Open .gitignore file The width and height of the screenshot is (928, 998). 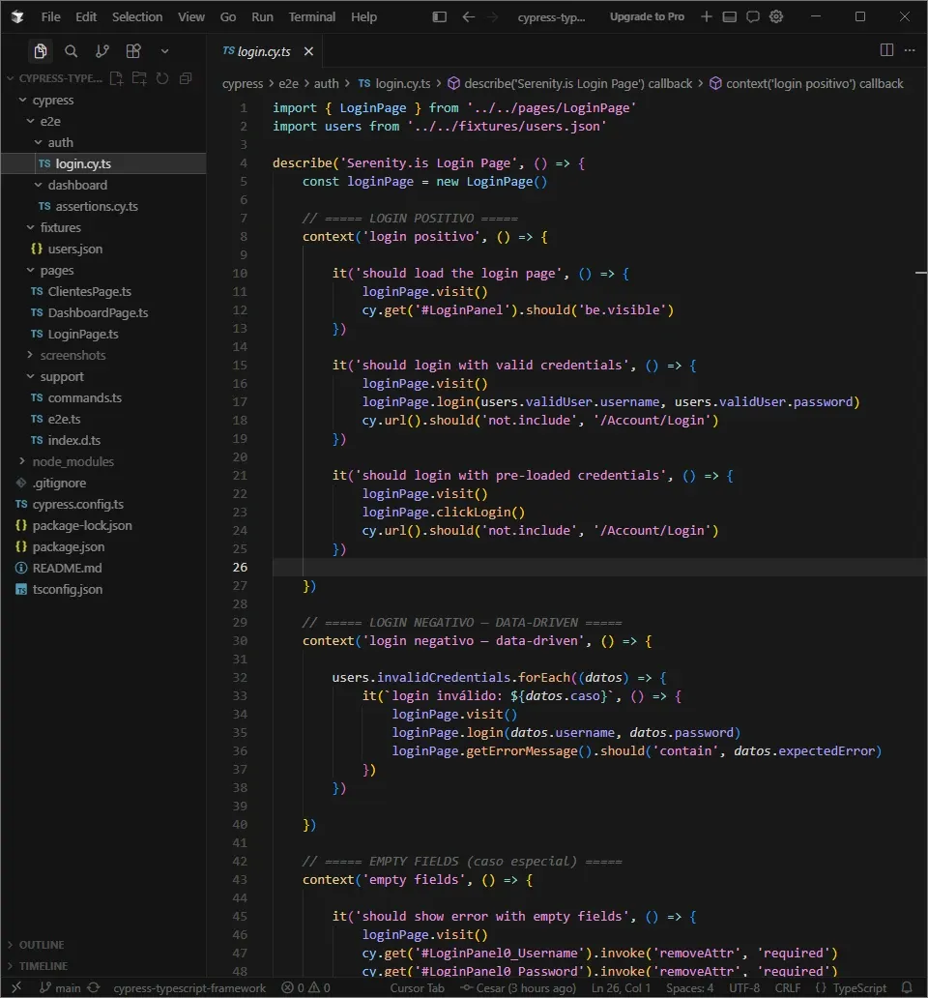103,484
